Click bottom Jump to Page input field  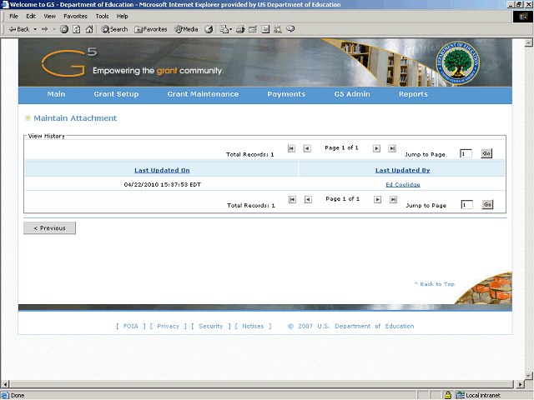click(466, 205)
